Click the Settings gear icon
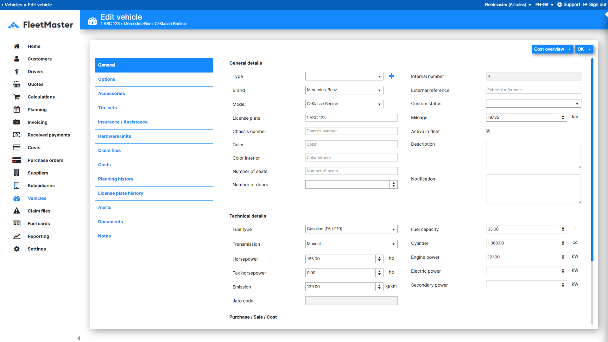Screen dimensions: 608x342 17,249
